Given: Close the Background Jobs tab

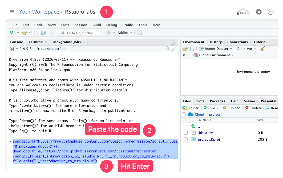Looking at the screenshot, I should pos(83,42).
